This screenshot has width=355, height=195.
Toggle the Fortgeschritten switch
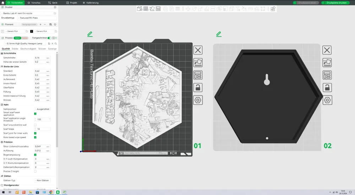[x=49, y=38]
